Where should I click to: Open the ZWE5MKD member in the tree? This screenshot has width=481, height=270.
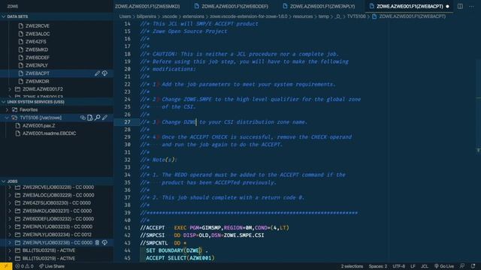point(37,49)
